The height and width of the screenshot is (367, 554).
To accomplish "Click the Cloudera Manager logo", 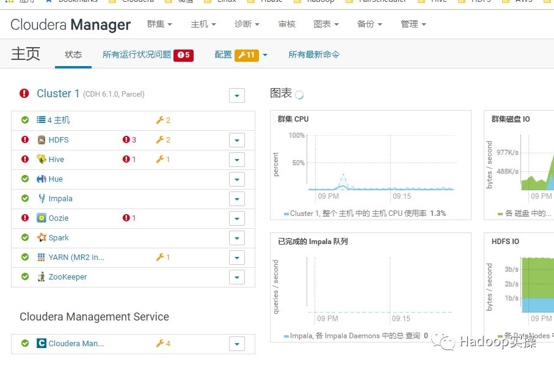I will tap(70, 25).
